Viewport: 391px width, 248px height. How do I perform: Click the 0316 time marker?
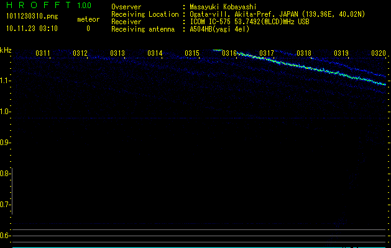pos(229,53)
